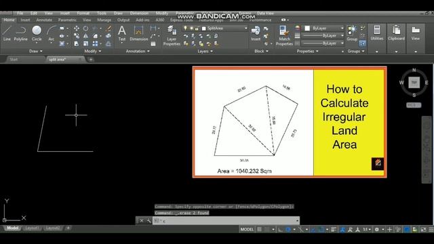434x244 pixels.
Task: Expand the Draw panel
Action: (36, 52)
